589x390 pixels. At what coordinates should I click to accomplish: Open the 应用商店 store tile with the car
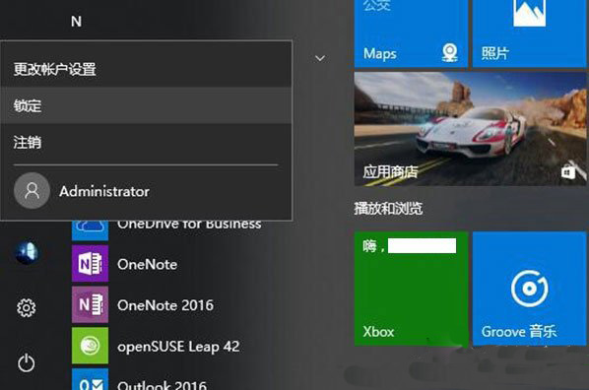470,129
